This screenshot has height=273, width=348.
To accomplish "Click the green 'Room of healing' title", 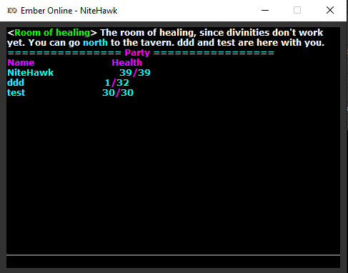I will pos(52,33).
